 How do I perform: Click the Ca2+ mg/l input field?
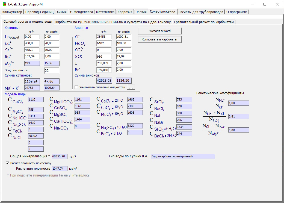coord(32,43)
